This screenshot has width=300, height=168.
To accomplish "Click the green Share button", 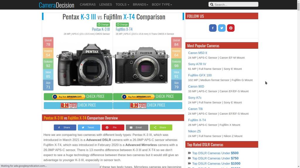I will pos(161,127).
